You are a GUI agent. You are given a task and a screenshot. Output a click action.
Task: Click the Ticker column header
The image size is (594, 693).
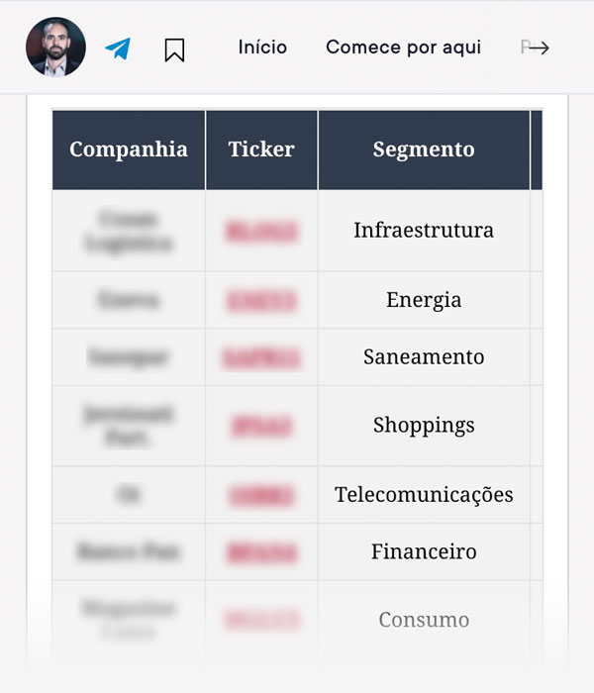click(261, 149)
